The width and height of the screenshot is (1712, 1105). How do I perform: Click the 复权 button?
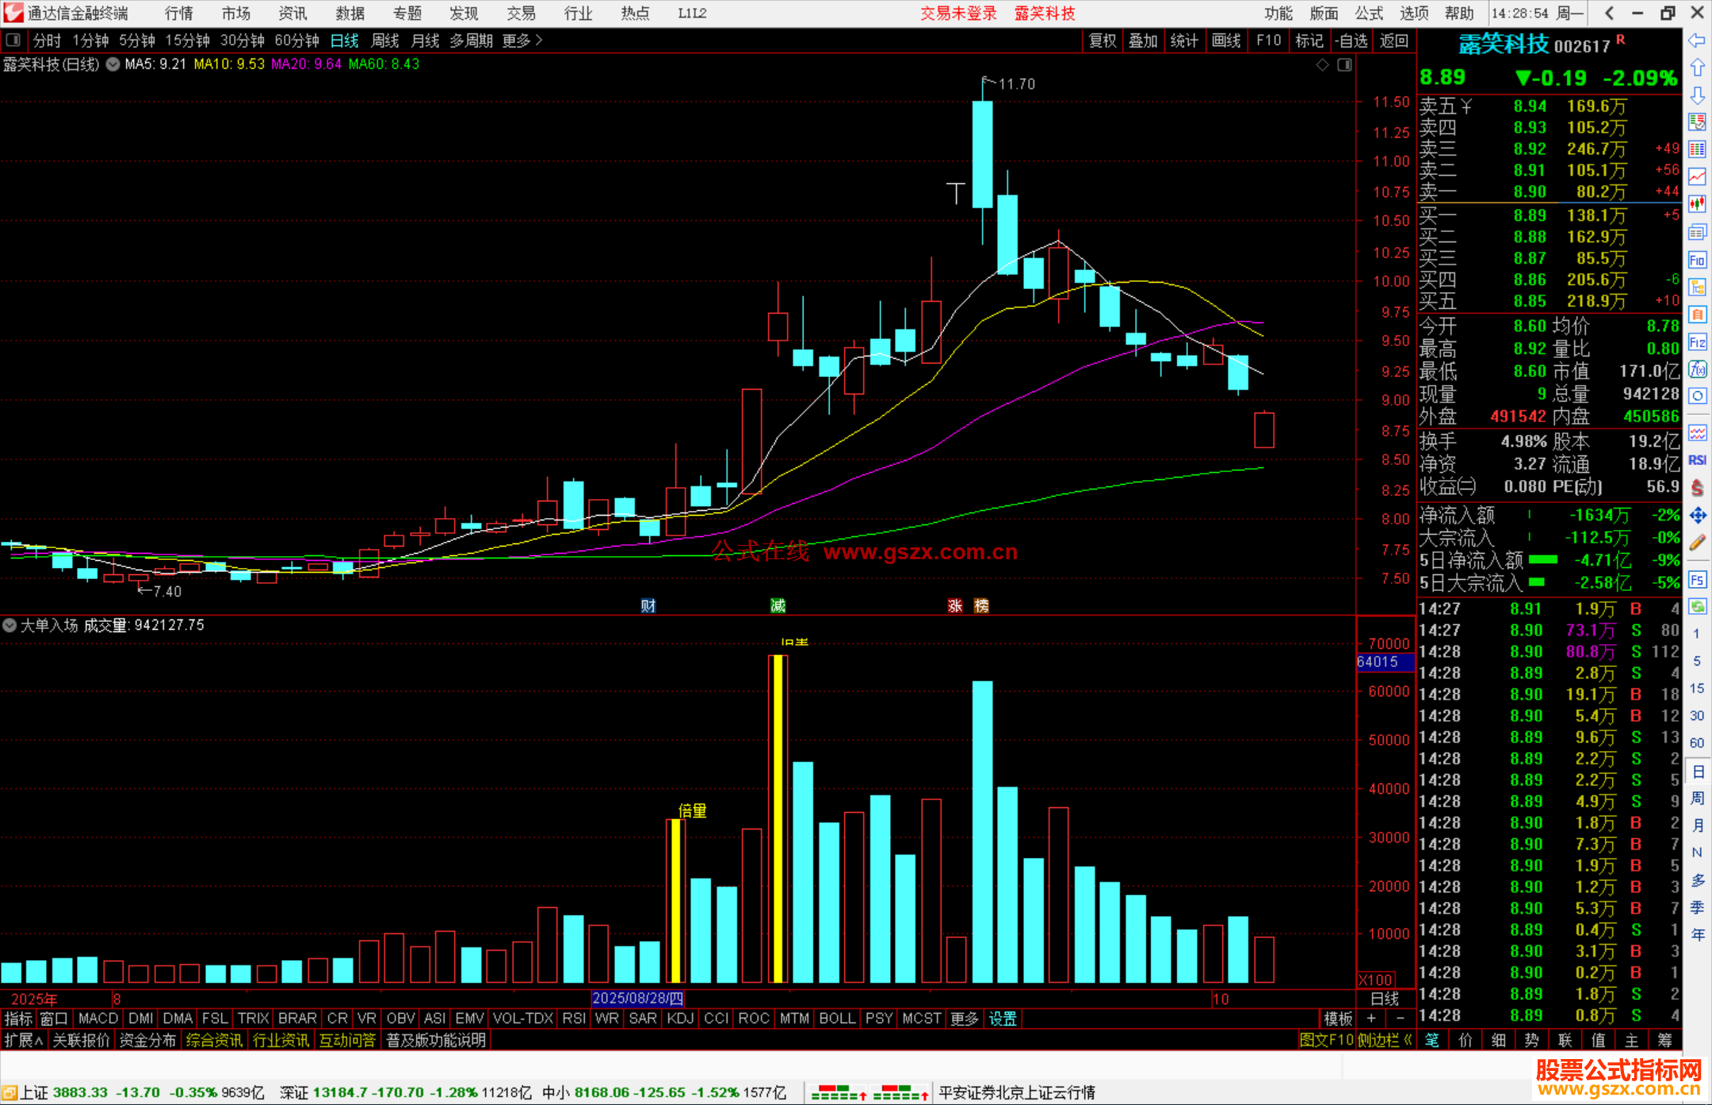click(1102, 40)
